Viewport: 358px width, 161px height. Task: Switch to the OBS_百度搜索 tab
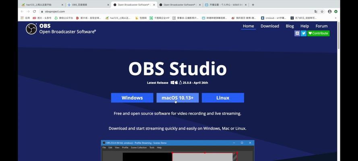(x=88, y=5)
